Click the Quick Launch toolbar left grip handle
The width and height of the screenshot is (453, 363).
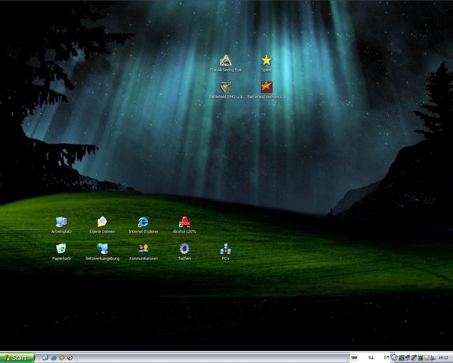point(39,358)
